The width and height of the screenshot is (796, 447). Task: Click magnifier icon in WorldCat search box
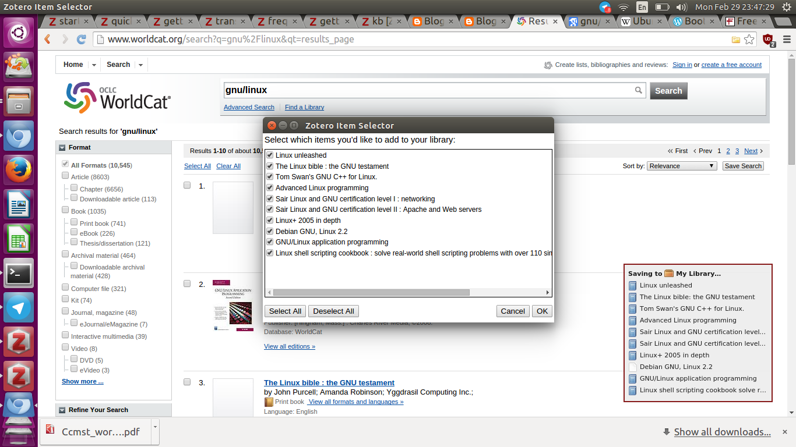pos(639,90)
